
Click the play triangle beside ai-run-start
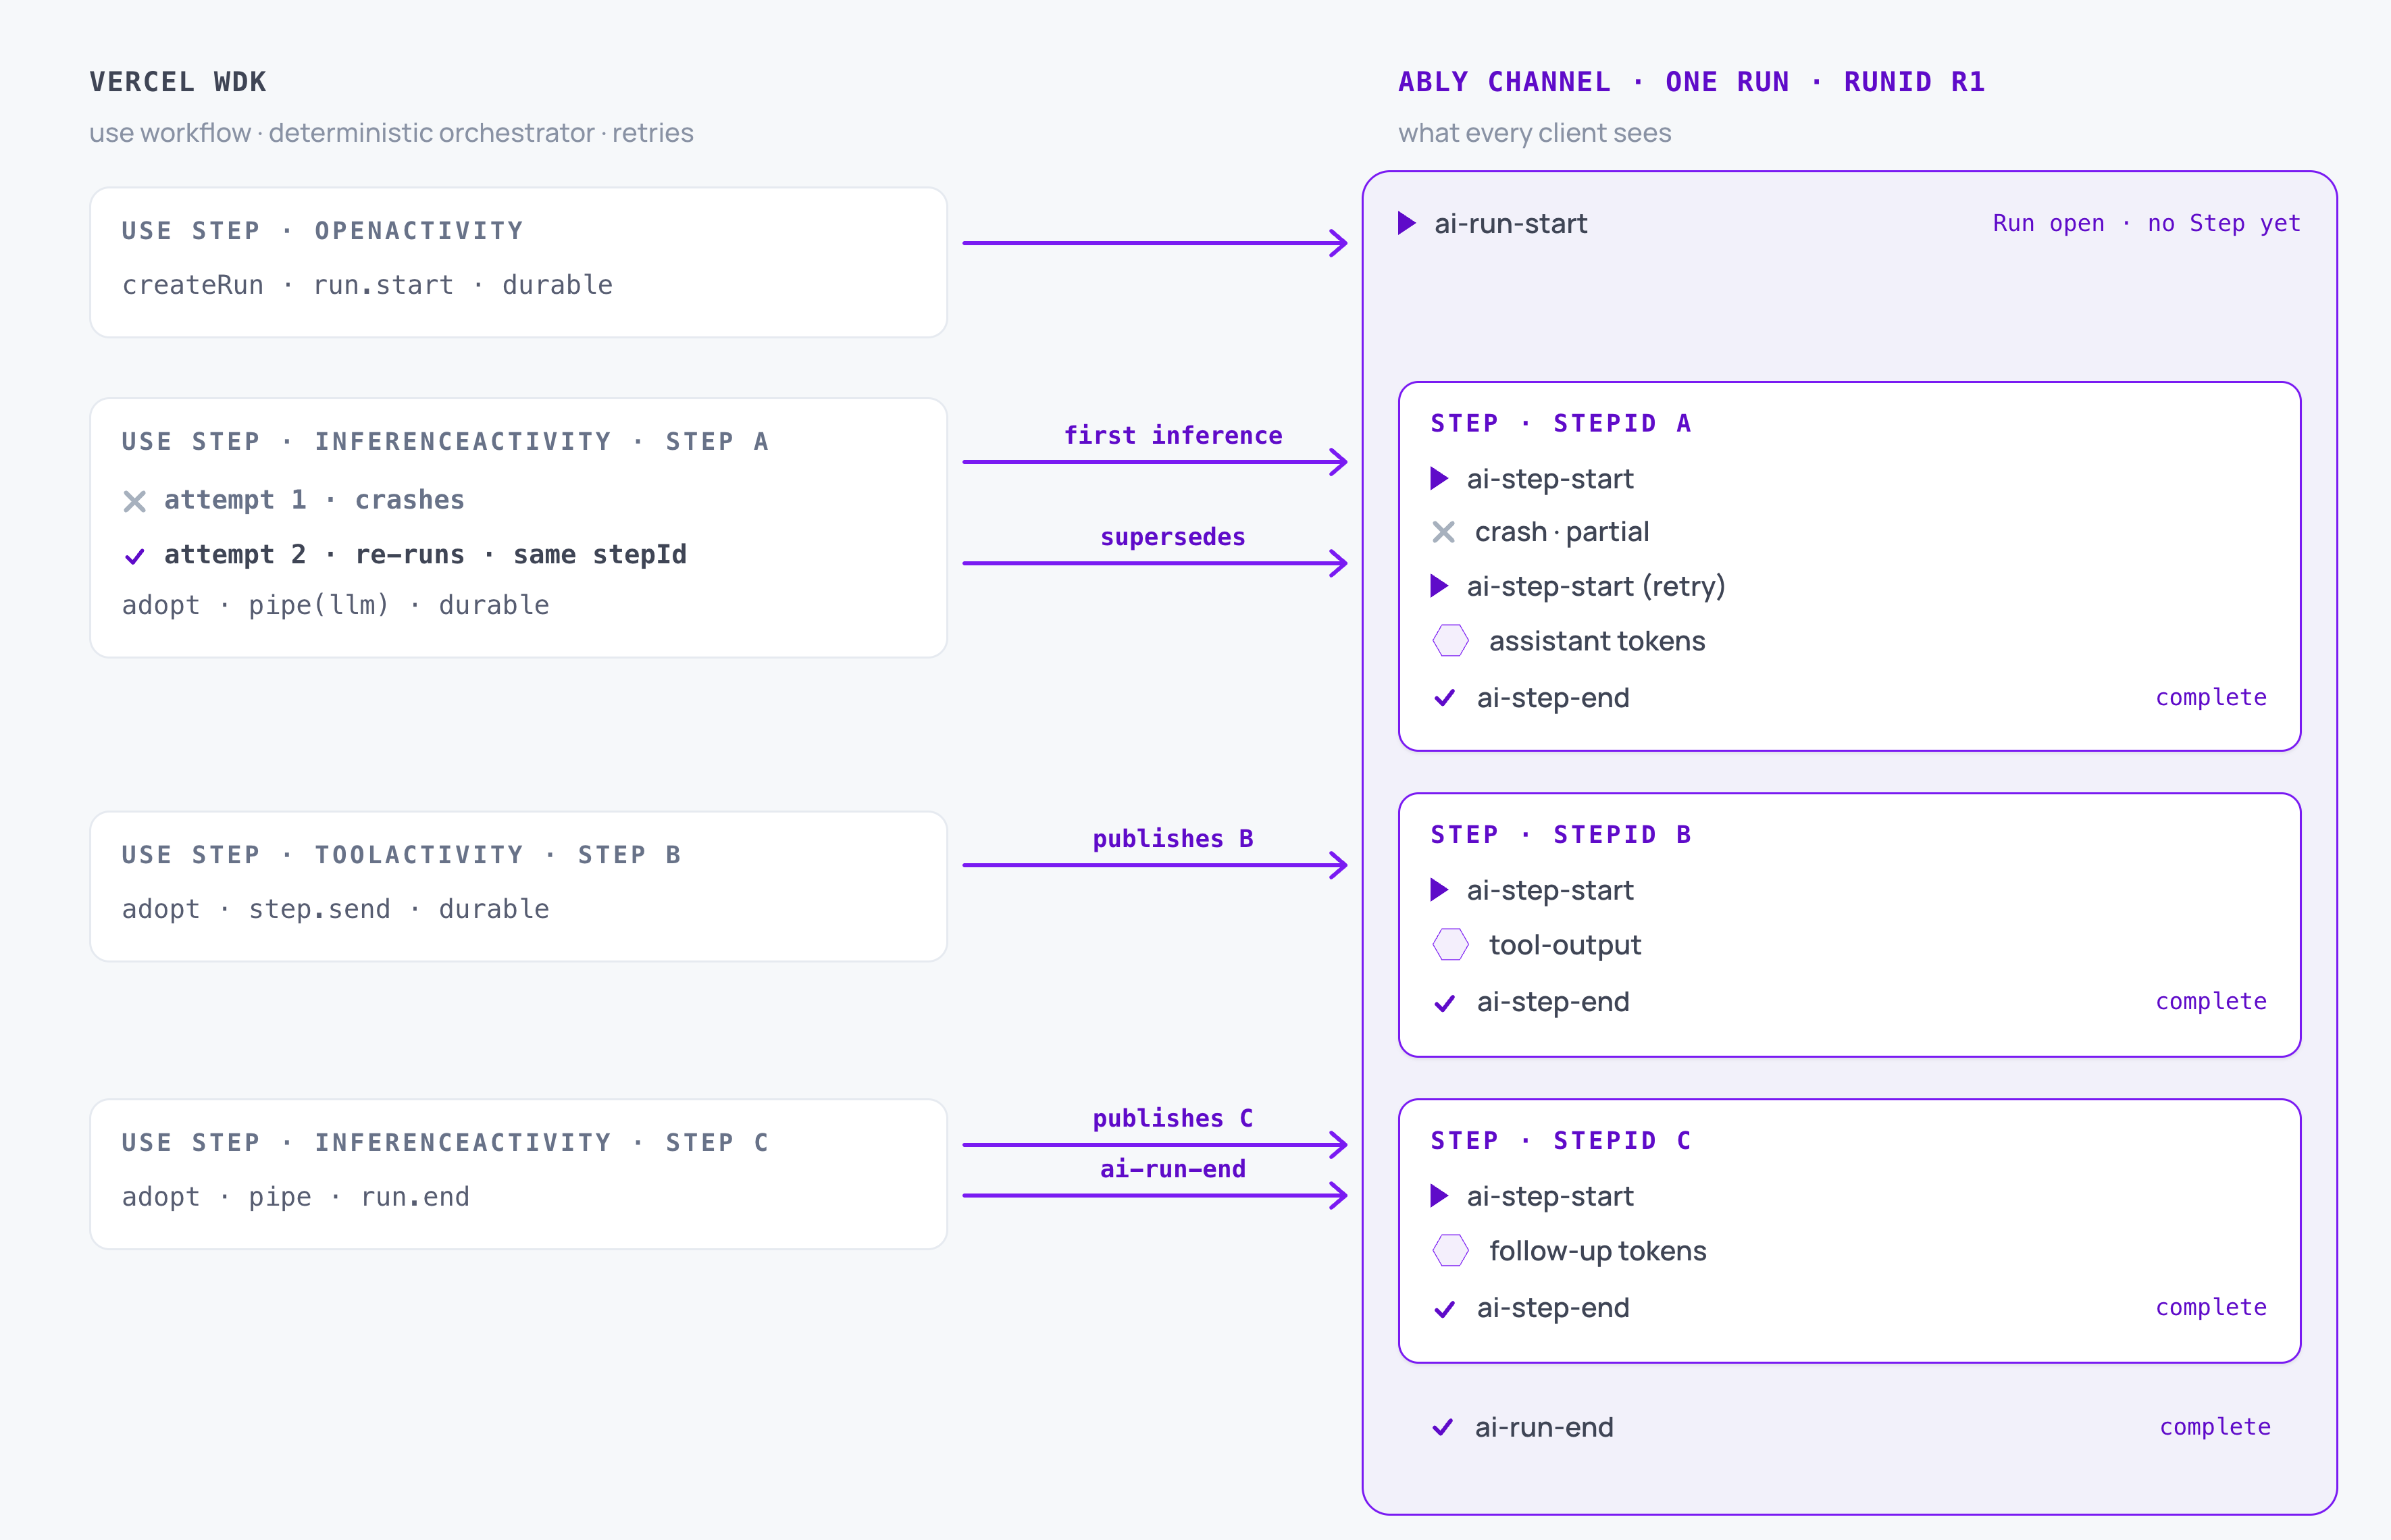1406,223
